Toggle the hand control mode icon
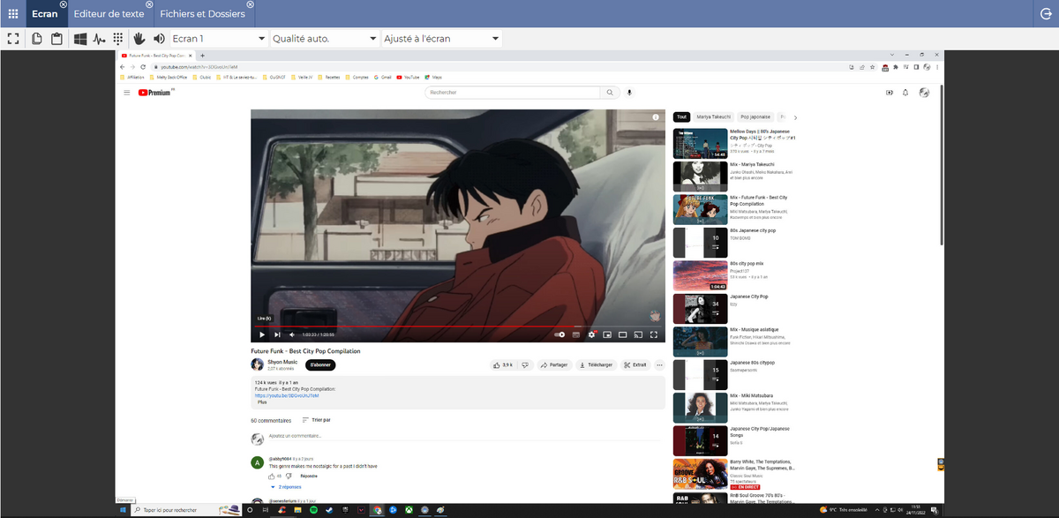 click(139, 39)
